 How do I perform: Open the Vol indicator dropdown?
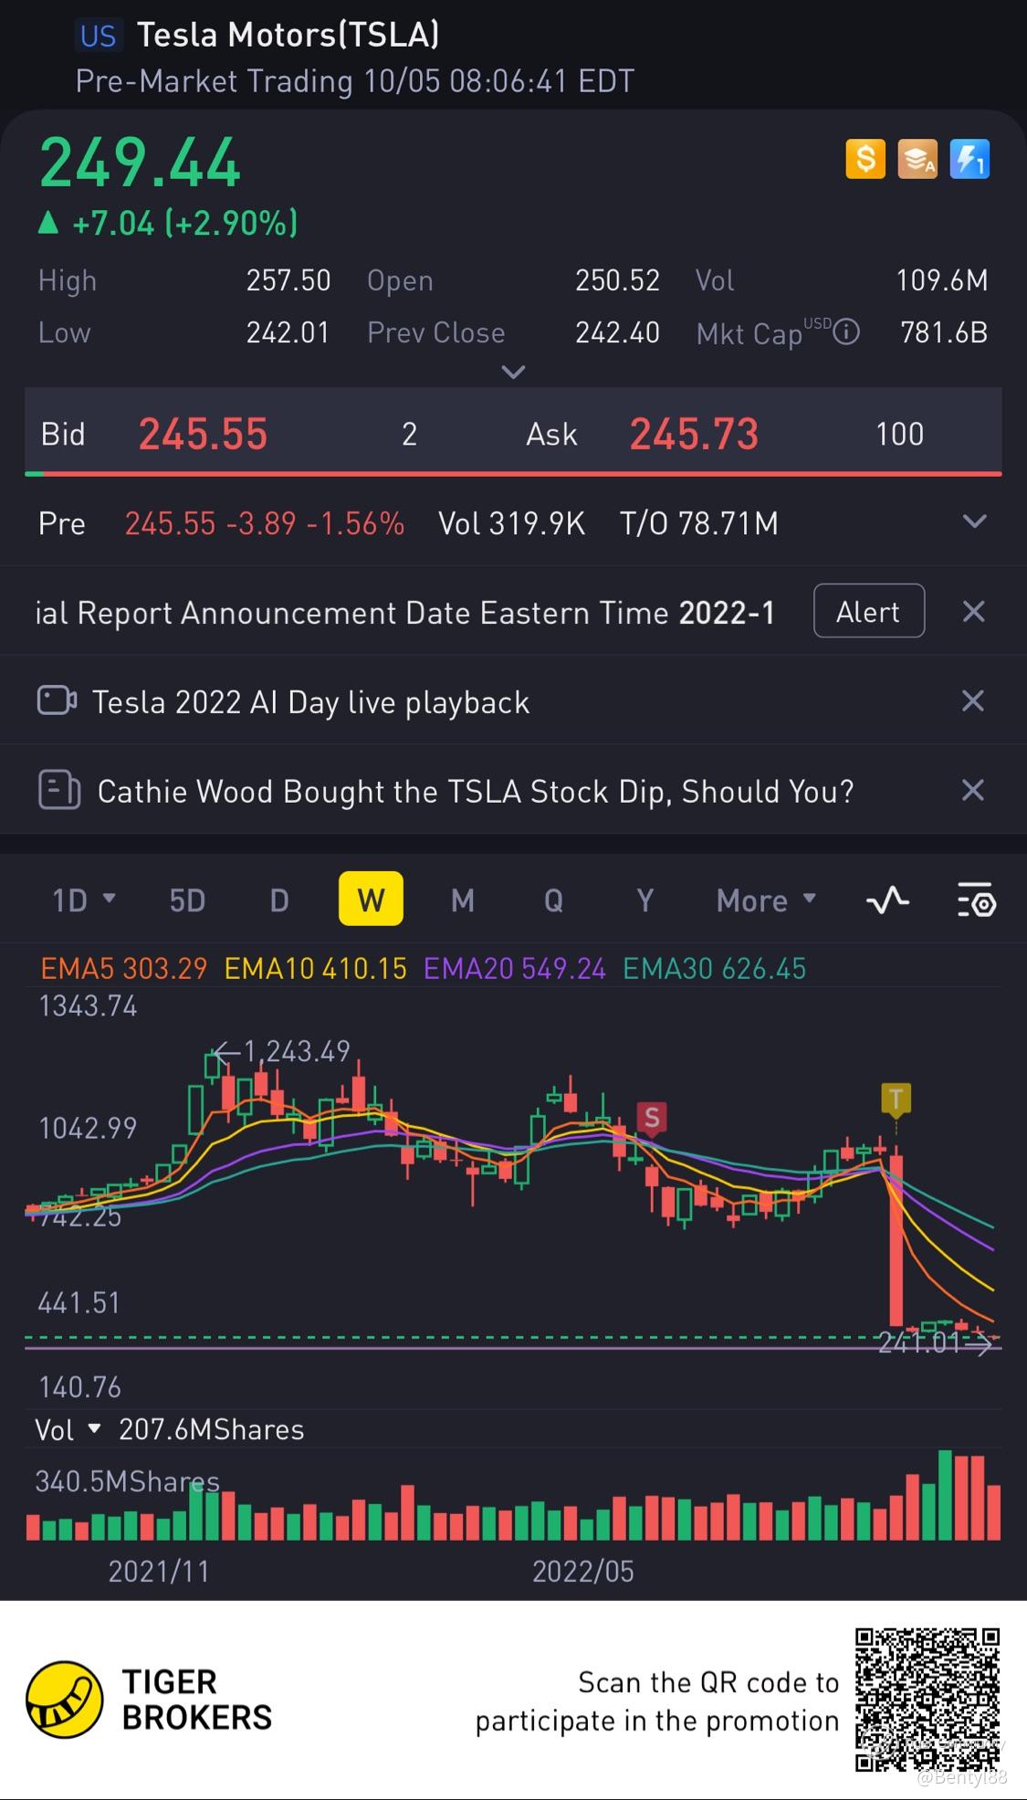coord(68,1429)
